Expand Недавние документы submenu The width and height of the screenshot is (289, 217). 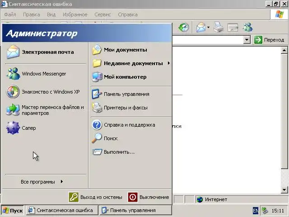pos(131,63)
